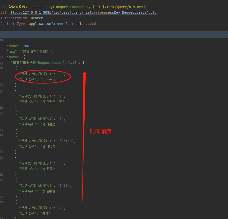The width and height of the screenshot is (228, 219).
Task: Fold the object containing "是否大于一天" at its opening brace
Action: point(2,91)
